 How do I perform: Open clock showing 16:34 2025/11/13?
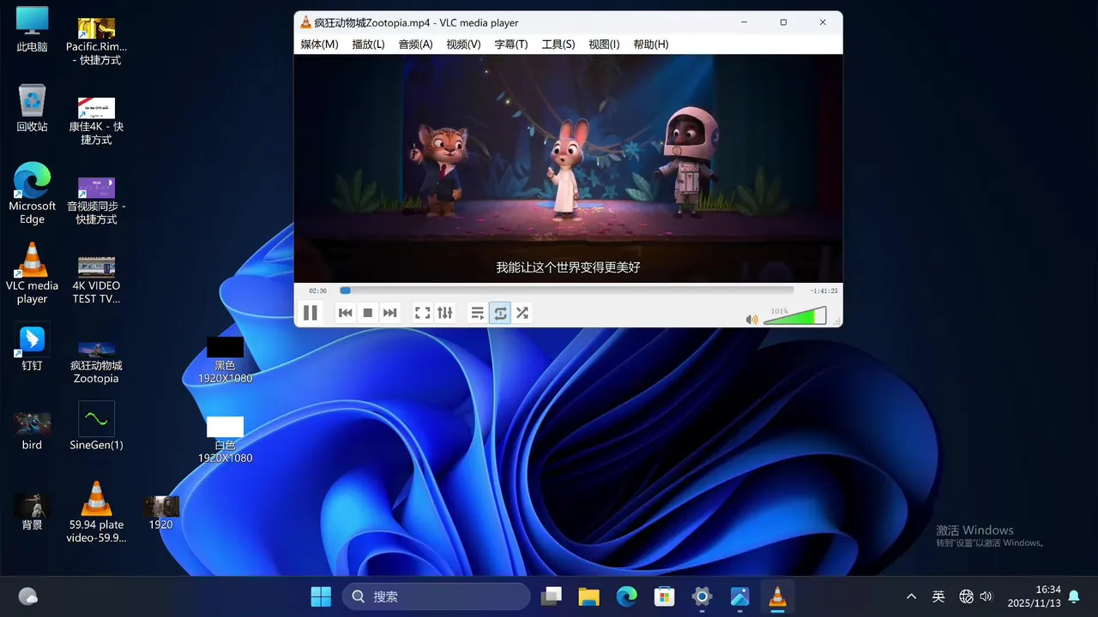coord(1035,596)
